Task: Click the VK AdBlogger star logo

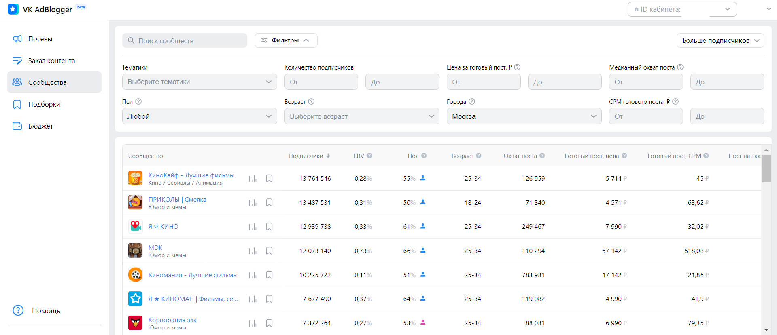Action: [13, 9]
